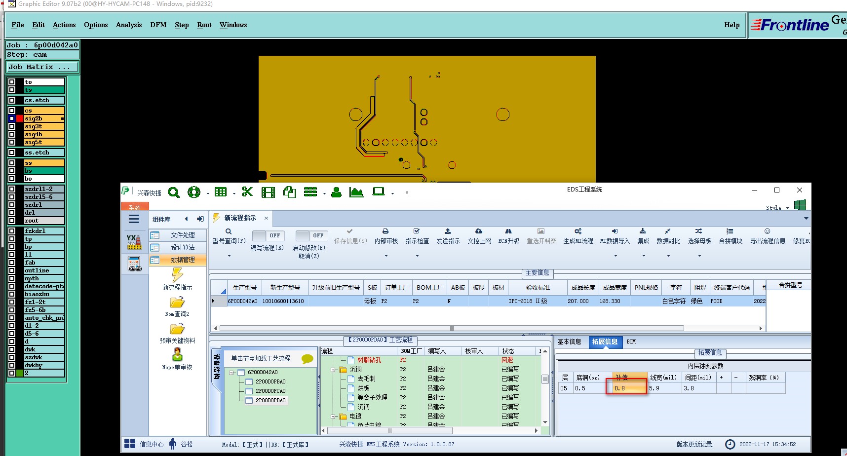The image size is (847, 456).
Task: Open 文件处理 component group
Action: coord(178,235)
